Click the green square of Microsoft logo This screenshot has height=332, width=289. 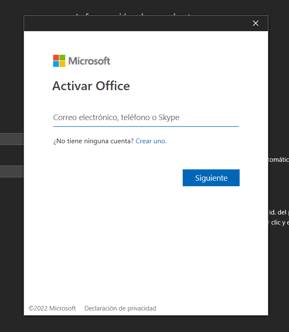click(62, 58)
